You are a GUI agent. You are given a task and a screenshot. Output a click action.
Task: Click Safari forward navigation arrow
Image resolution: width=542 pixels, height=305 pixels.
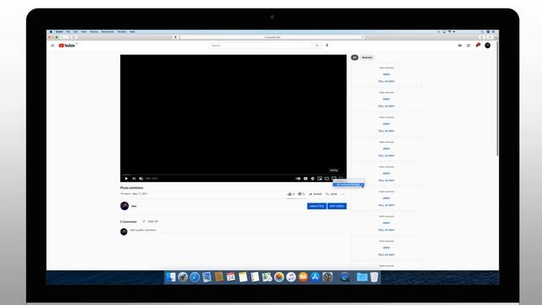[67, 37]
